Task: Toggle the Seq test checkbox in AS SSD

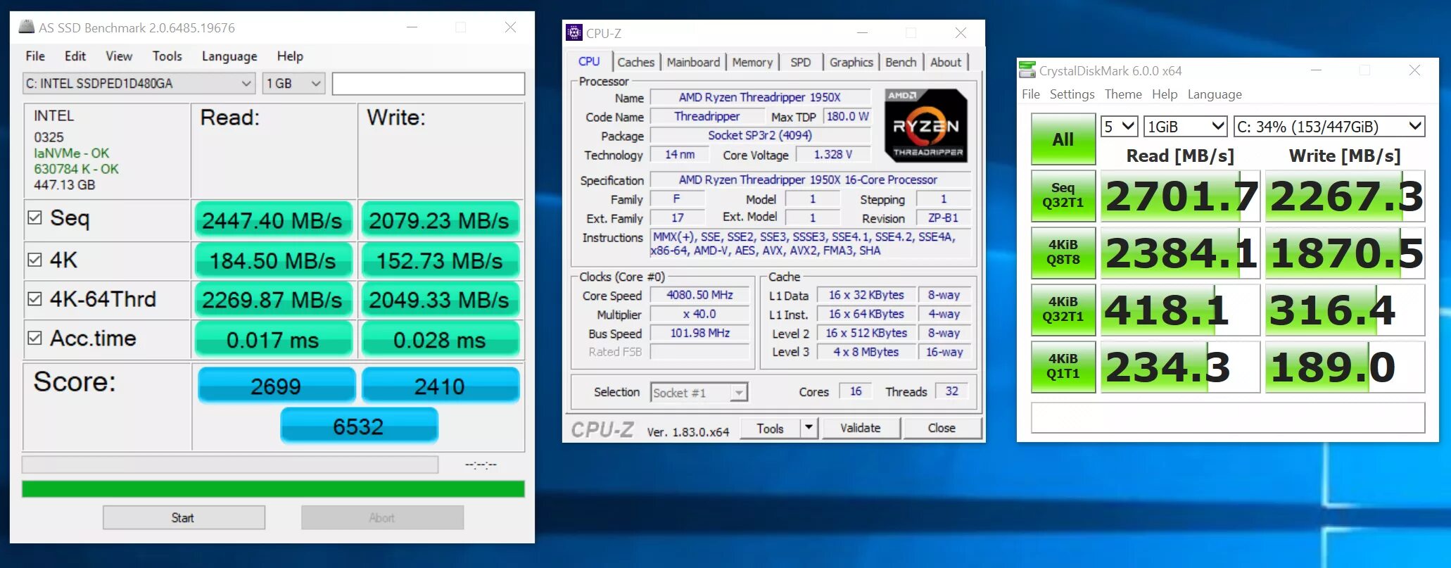Action: pyautogui.click(x=34, y=217)
